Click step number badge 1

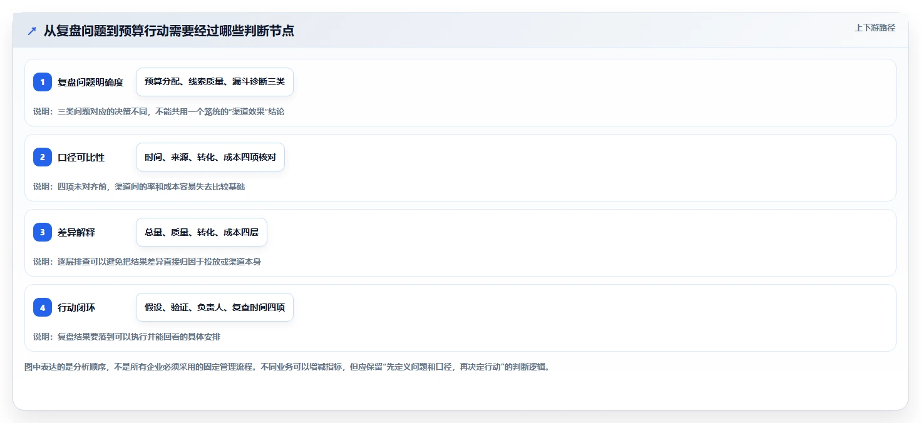(x=43, y=82)
